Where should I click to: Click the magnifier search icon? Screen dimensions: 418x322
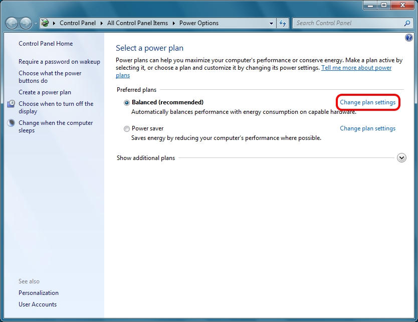(407, 23)
